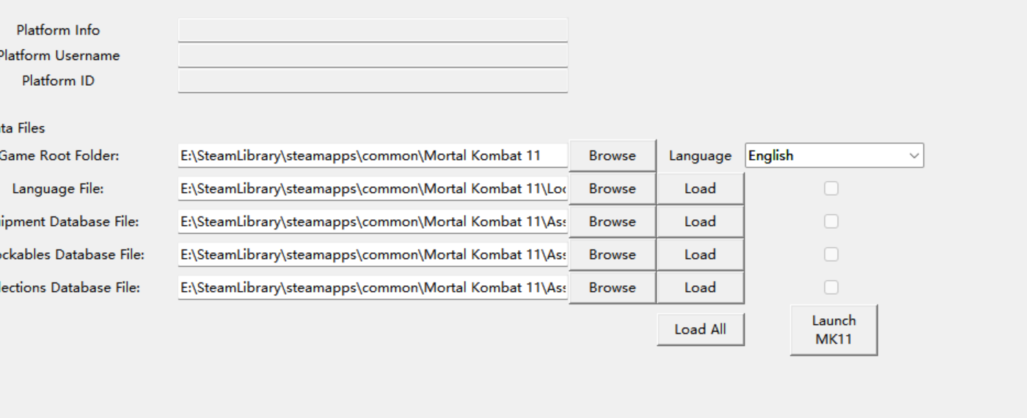Browse for the Equipment Database File

[612, 221]
